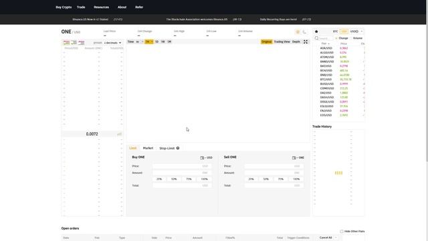
Task: Set buy amount to 50%
Action: point(174,179)
